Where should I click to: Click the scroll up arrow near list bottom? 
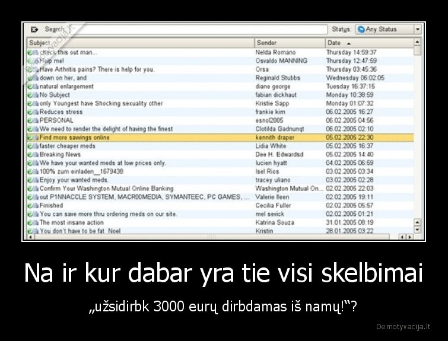(x=417, y=222)
